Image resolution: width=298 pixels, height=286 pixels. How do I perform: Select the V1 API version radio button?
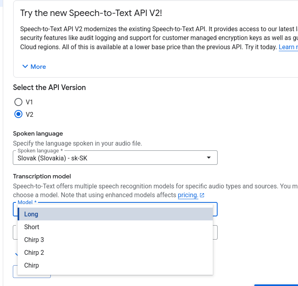pos(18,102)
